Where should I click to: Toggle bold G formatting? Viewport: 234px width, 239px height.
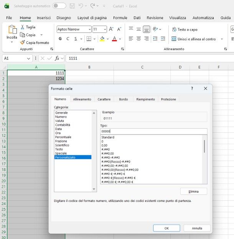[60, 39]
